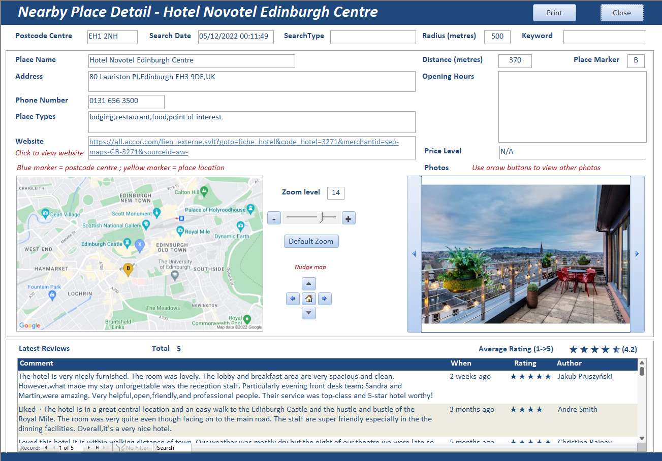Close the Nearby Place Detail form
This screenshot has width=662, height=461.
tap(622, 13)
